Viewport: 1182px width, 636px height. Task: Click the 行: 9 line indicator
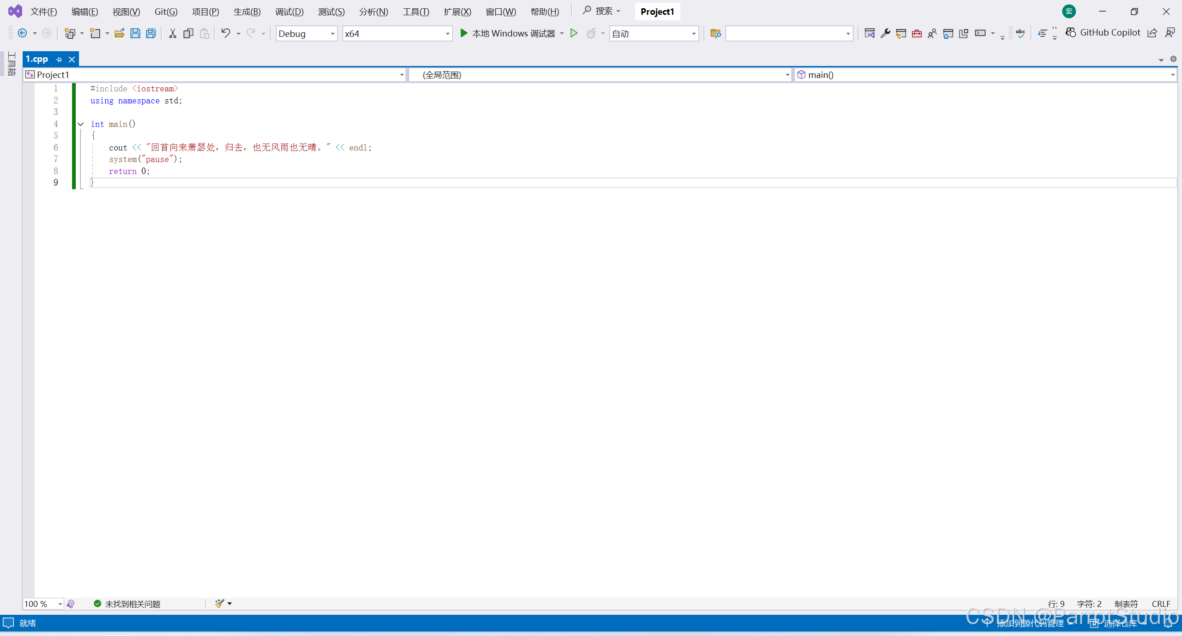(x=1056, y=604)
